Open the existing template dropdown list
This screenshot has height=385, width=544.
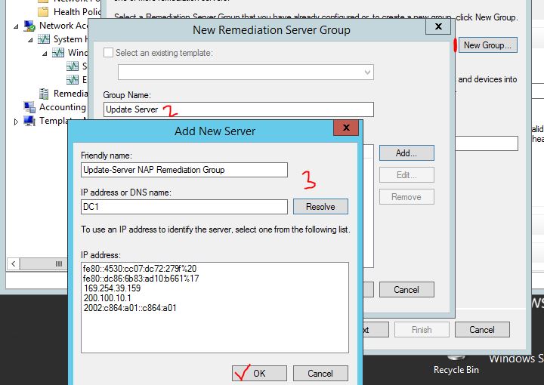point(367,72)
